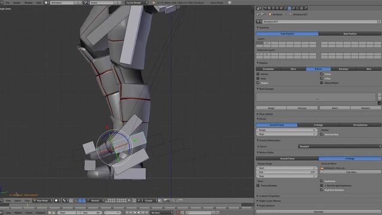
Task: Open the Window menu in top bar
Action: click(x=29, y=2)
